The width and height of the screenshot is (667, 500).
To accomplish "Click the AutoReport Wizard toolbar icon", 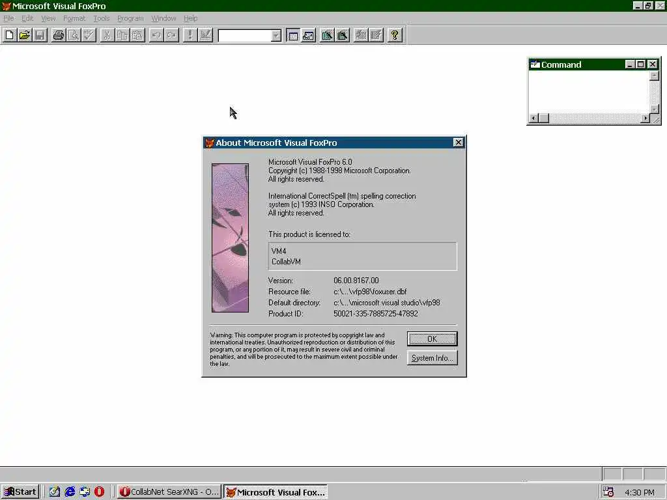I will tap(376, 35).
